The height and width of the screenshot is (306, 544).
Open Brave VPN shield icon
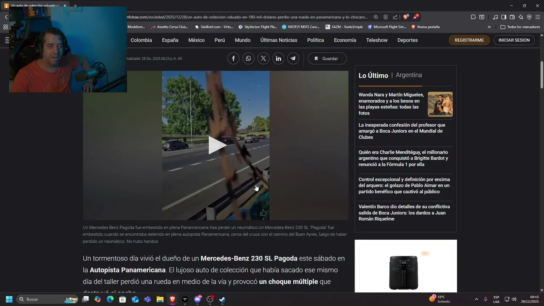[529, 17]
